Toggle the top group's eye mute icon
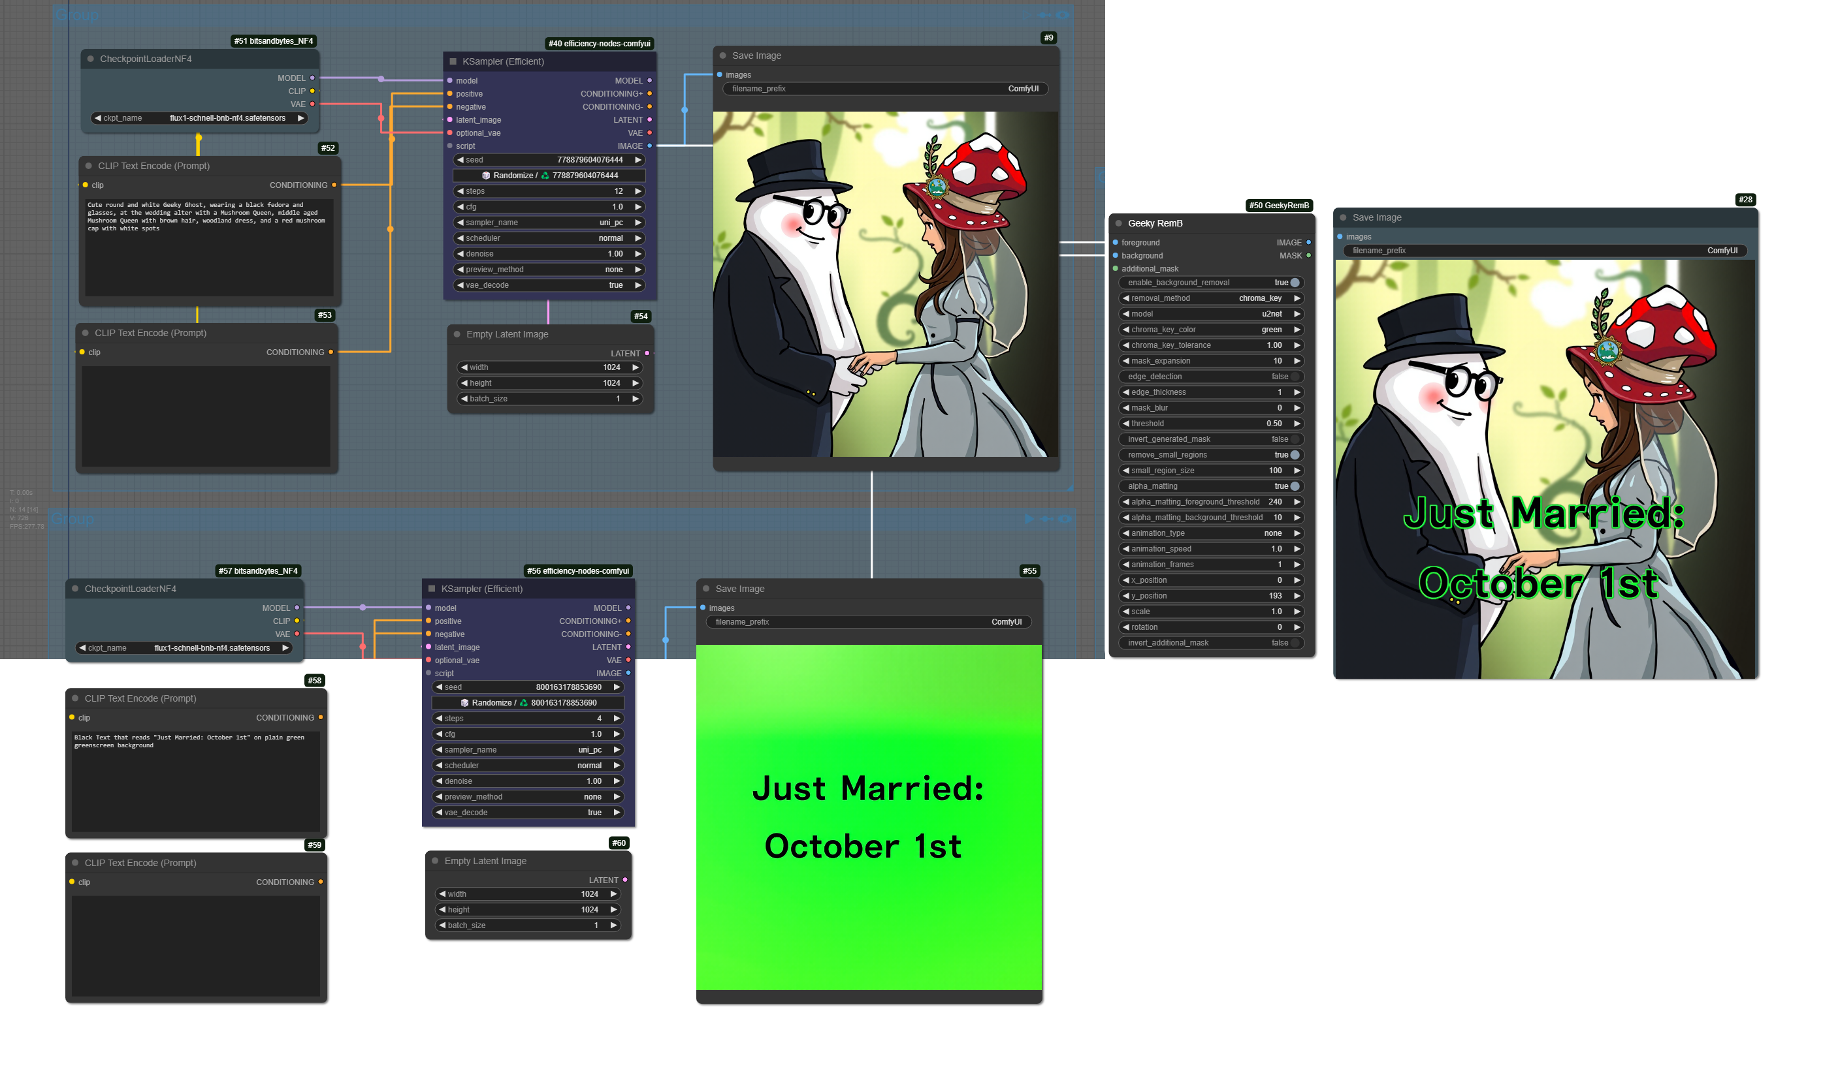 coord(1062,14)
